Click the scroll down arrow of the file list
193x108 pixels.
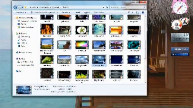click(x=145, y=83)
